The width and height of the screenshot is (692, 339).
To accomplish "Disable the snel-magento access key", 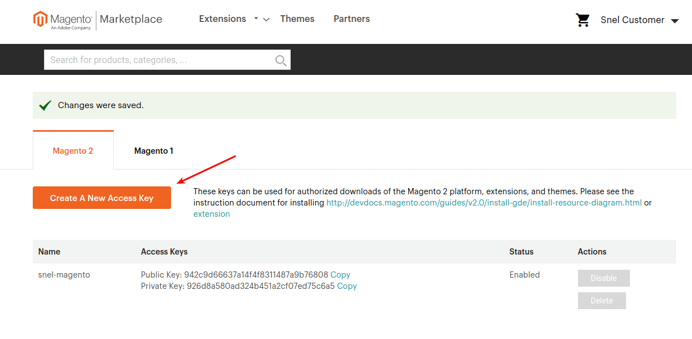I will tap(603, 278).
